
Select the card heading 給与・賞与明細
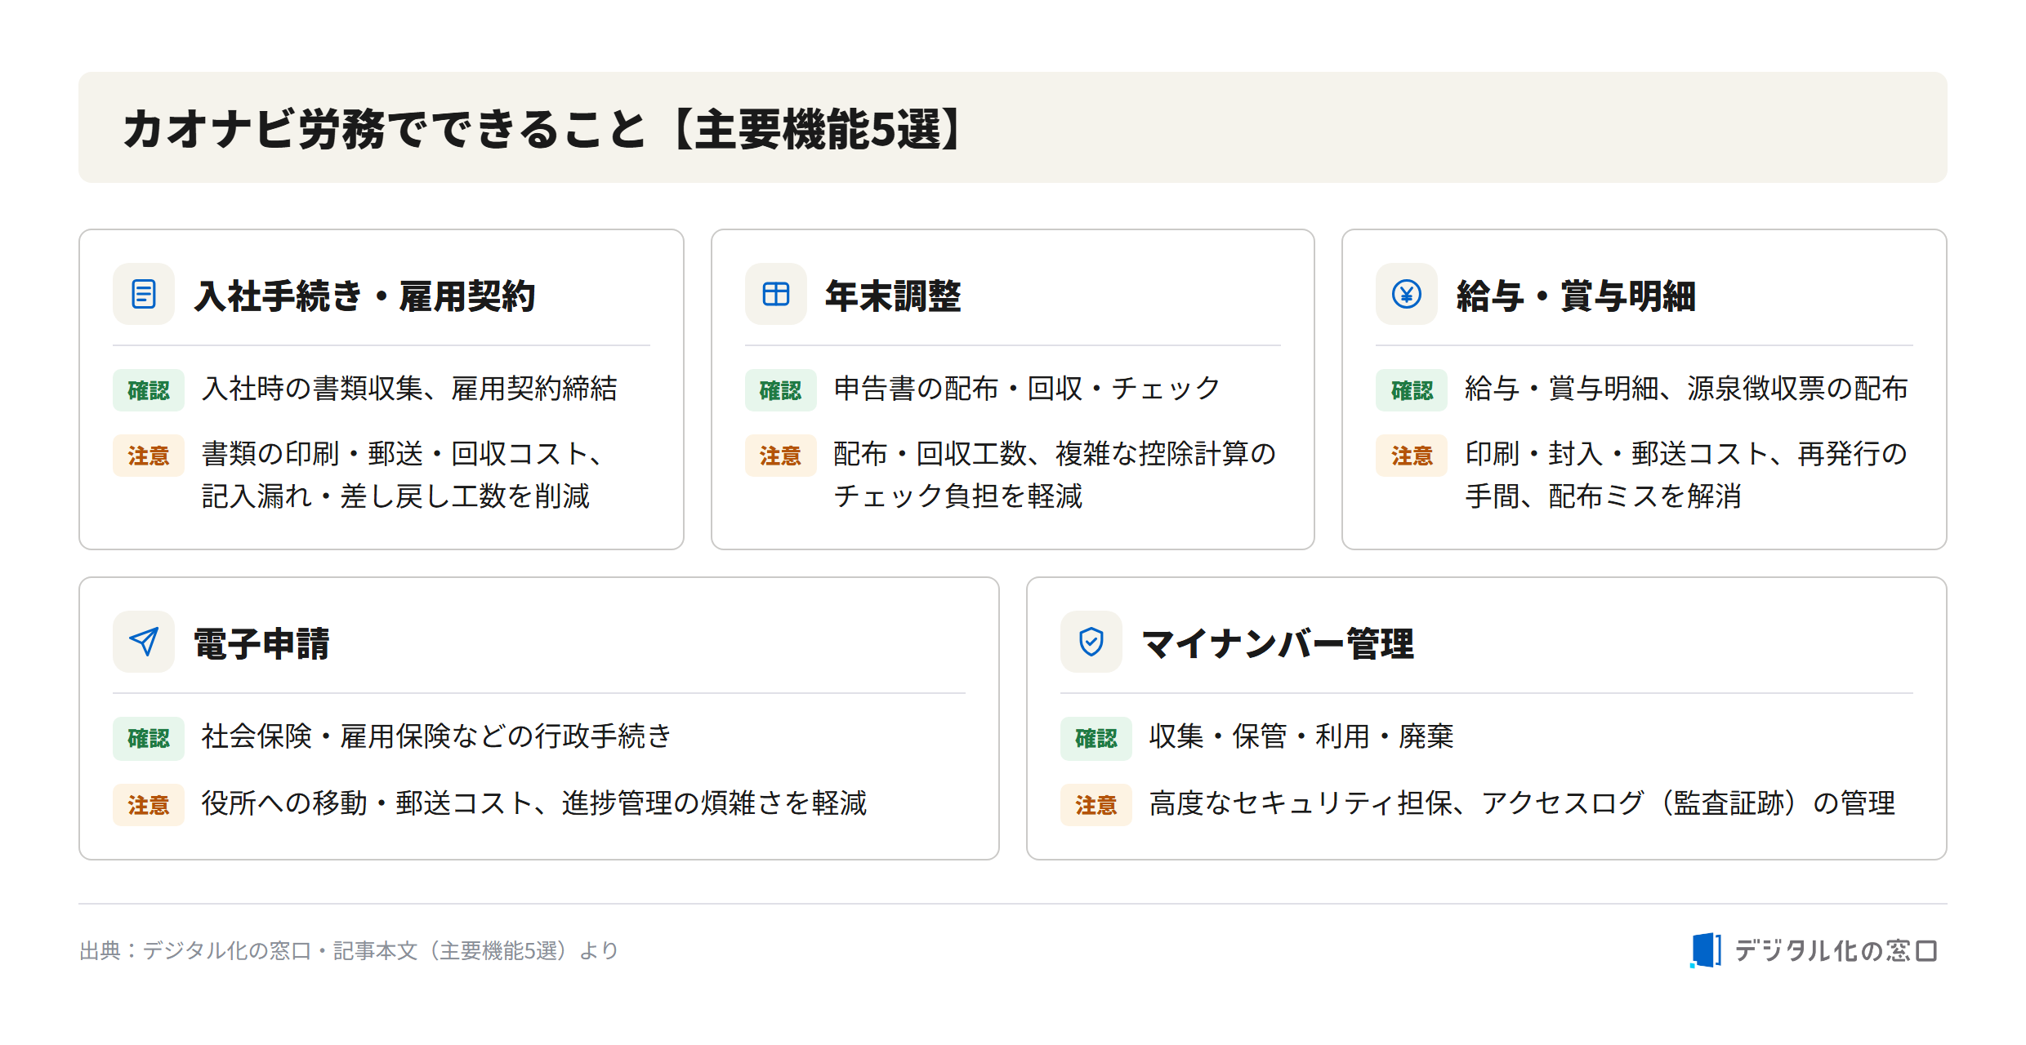coord(1576,296)
